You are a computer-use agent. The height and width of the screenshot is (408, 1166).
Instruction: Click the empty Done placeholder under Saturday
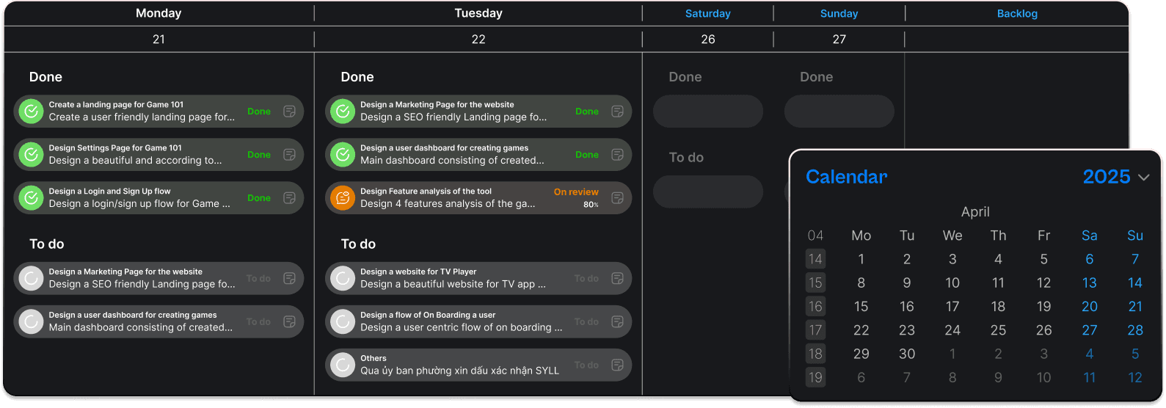pyautogui.click(x=707, y=112)
